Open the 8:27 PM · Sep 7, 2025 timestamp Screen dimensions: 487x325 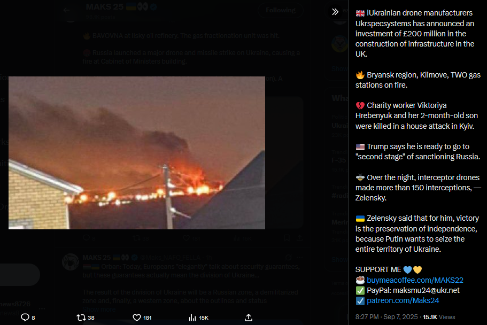[386, 317]
